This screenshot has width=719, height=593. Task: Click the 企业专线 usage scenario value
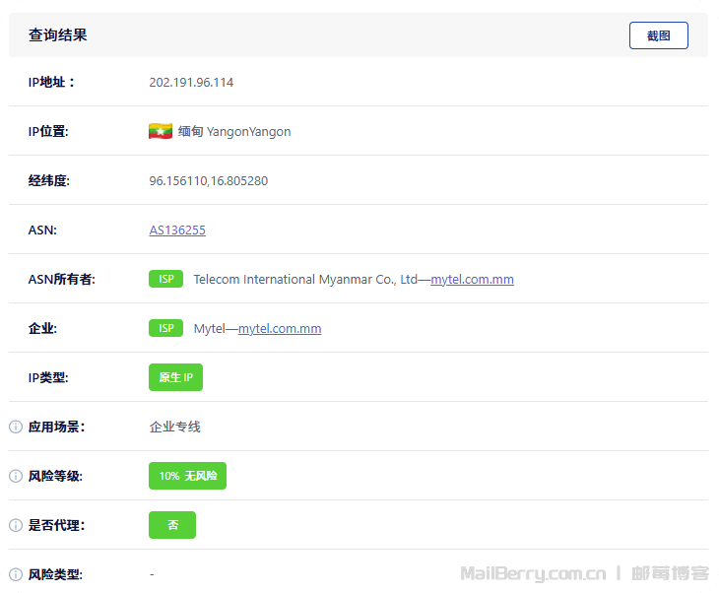tap(174, 427)
